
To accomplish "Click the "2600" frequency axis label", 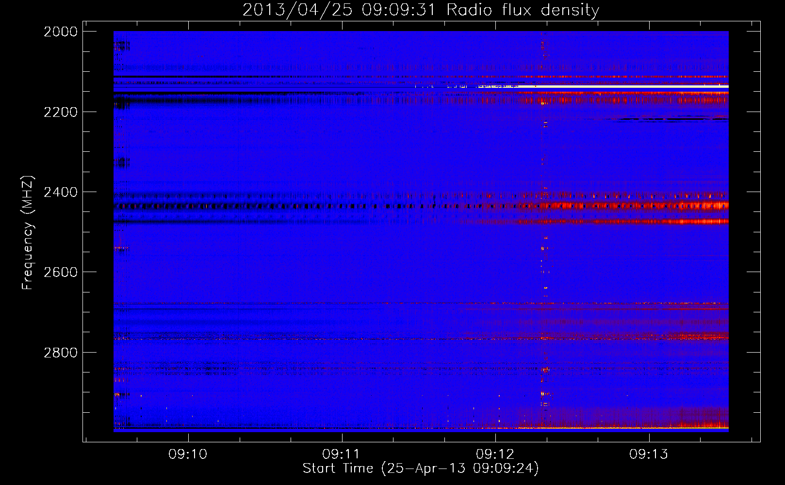I will (x=61, y=272).
